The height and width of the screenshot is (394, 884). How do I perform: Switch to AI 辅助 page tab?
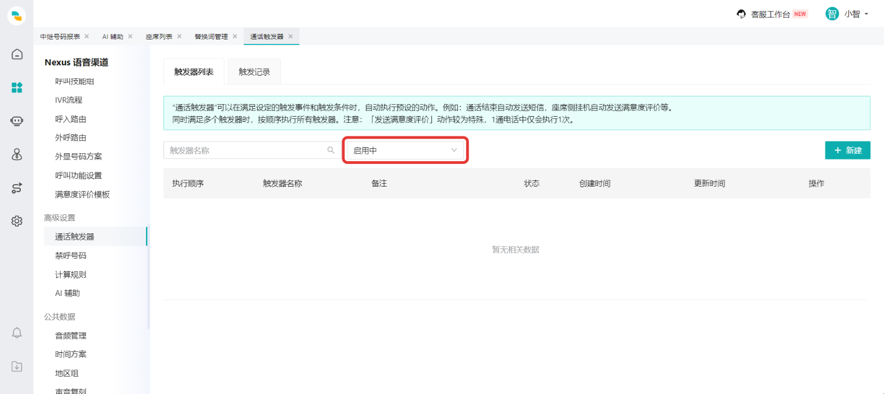[x=112, y=36]
